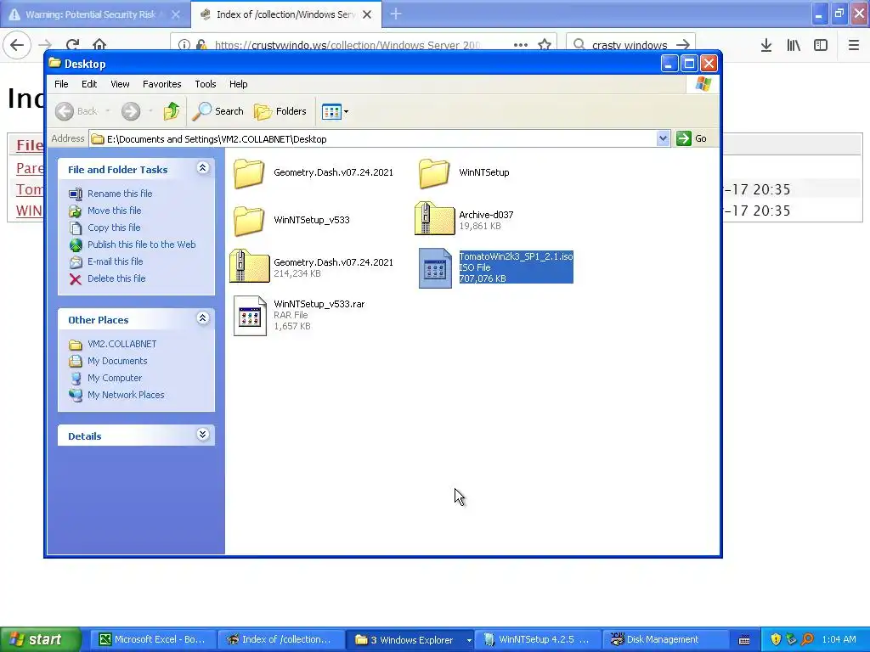This screenshot has width=870, height=652.
Task: Select the Geometry.Dash 214,234 KB zip icon
Action: point(249,266)
